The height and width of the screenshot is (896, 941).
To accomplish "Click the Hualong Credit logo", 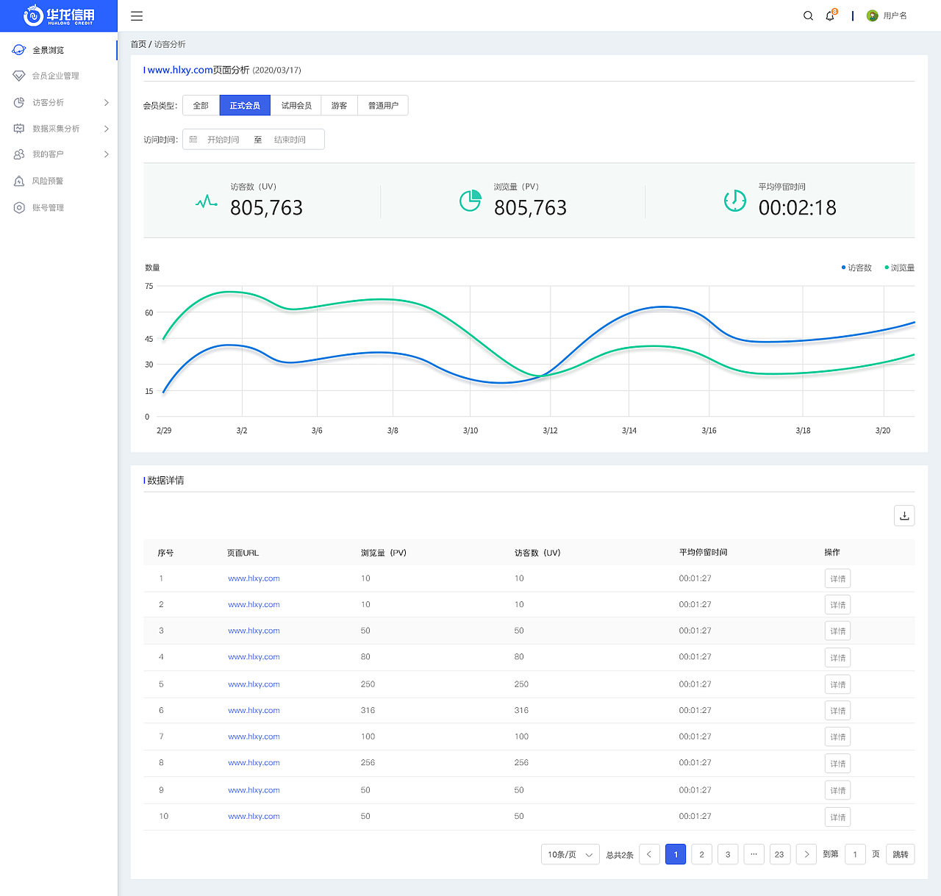I will (x=59, y=15).
